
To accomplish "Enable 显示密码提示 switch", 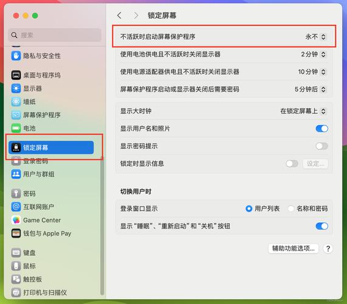I will point(321,146).
